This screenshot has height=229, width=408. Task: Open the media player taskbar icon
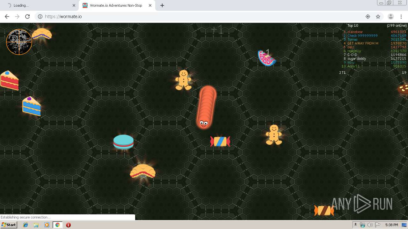(47, 225)
